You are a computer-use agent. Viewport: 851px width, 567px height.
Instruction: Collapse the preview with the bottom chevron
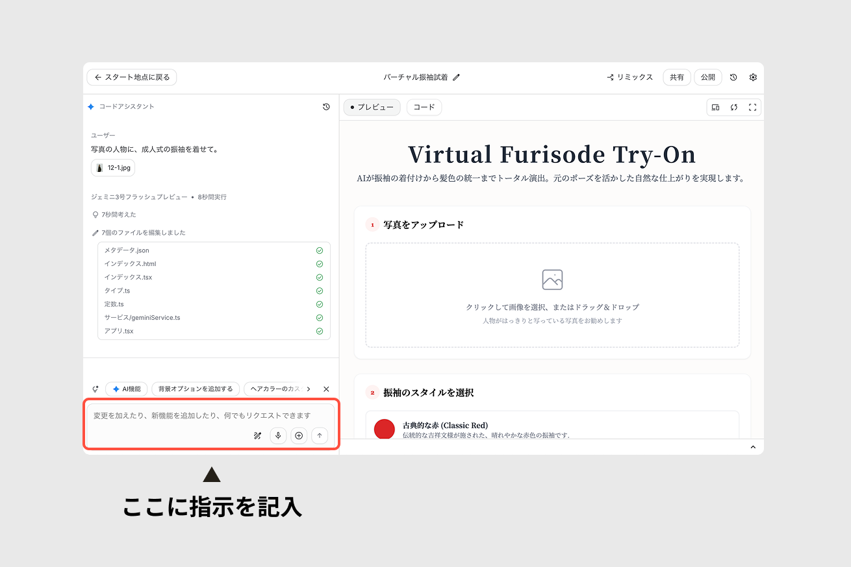coord(753,446)
